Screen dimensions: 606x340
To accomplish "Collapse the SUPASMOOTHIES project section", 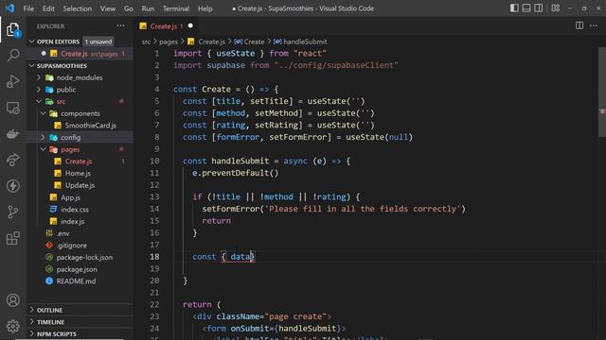I will [x=62, y=65].
